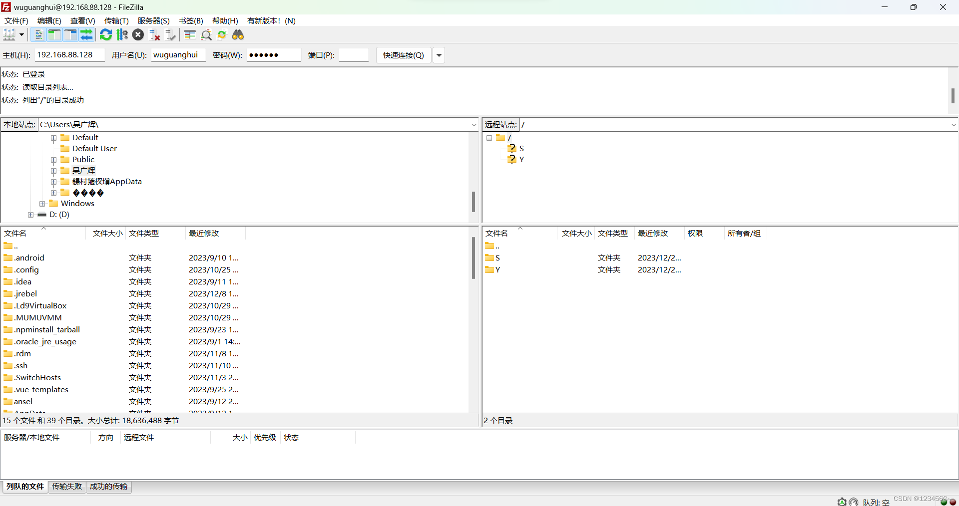Expand the D: (D) drive node
959x506 pixels.
[x=31, y=215]
